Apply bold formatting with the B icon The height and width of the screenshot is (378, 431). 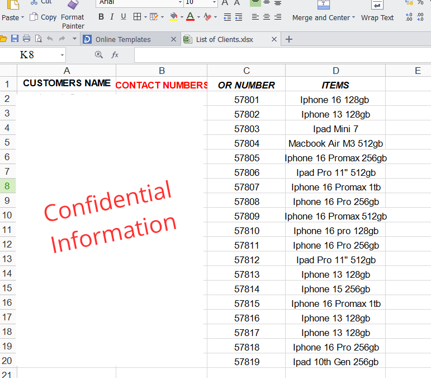pos(101,17)
